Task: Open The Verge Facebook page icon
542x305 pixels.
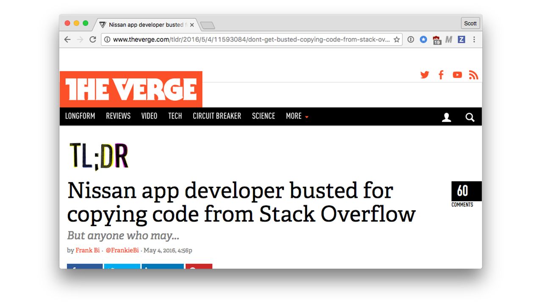Action: [x=441, y=75]
